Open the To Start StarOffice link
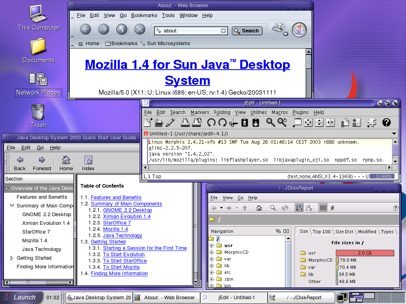 (125, 261)
